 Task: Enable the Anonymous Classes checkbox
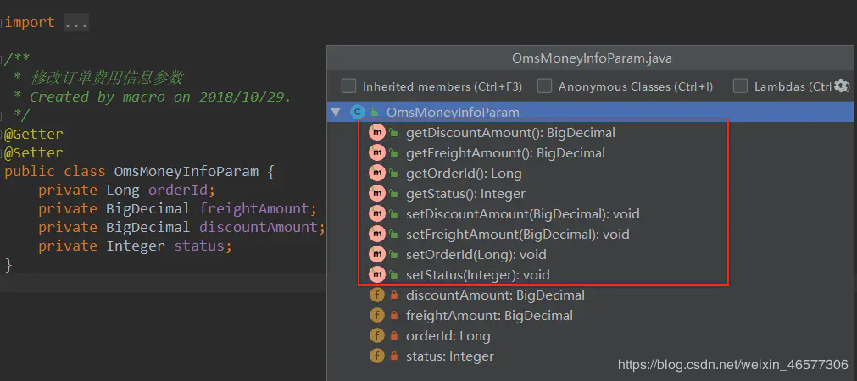tap(544, 86)
